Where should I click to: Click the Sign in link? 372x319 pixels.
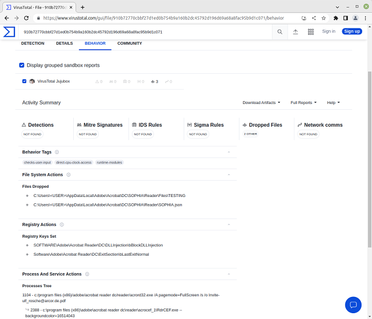coord(328,31)
